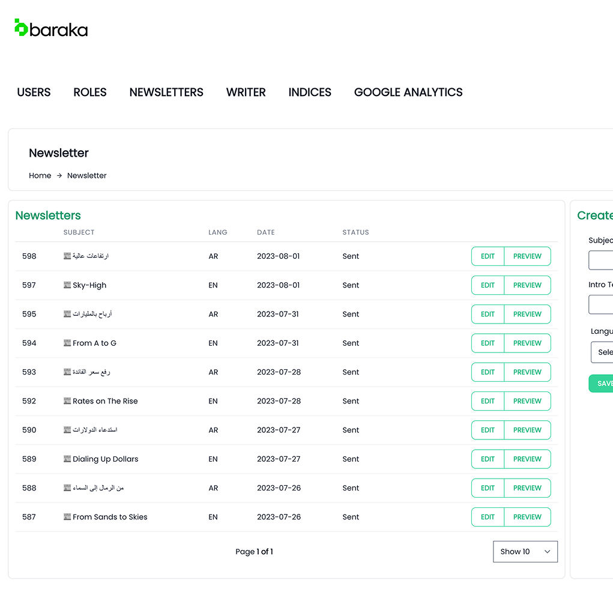This screenshot has width=613, height=613.
Task: Select NEWSLETTERS in the navigation bar
Action: [166, 92]
